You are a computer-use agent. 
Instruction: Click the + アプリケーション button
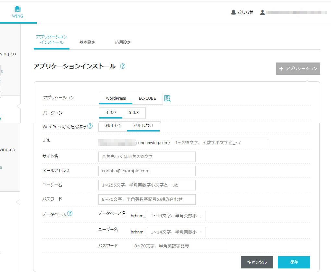pyautogui.click(x=298, y=69)
